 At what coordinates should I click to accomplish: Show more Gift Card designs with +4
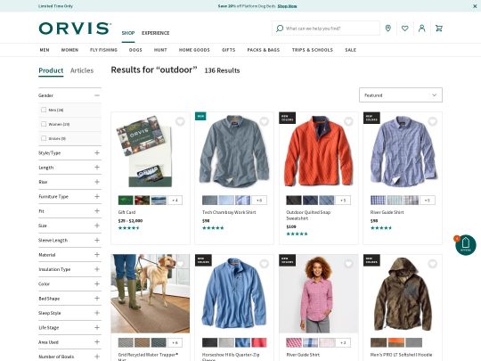coord(175,201)
